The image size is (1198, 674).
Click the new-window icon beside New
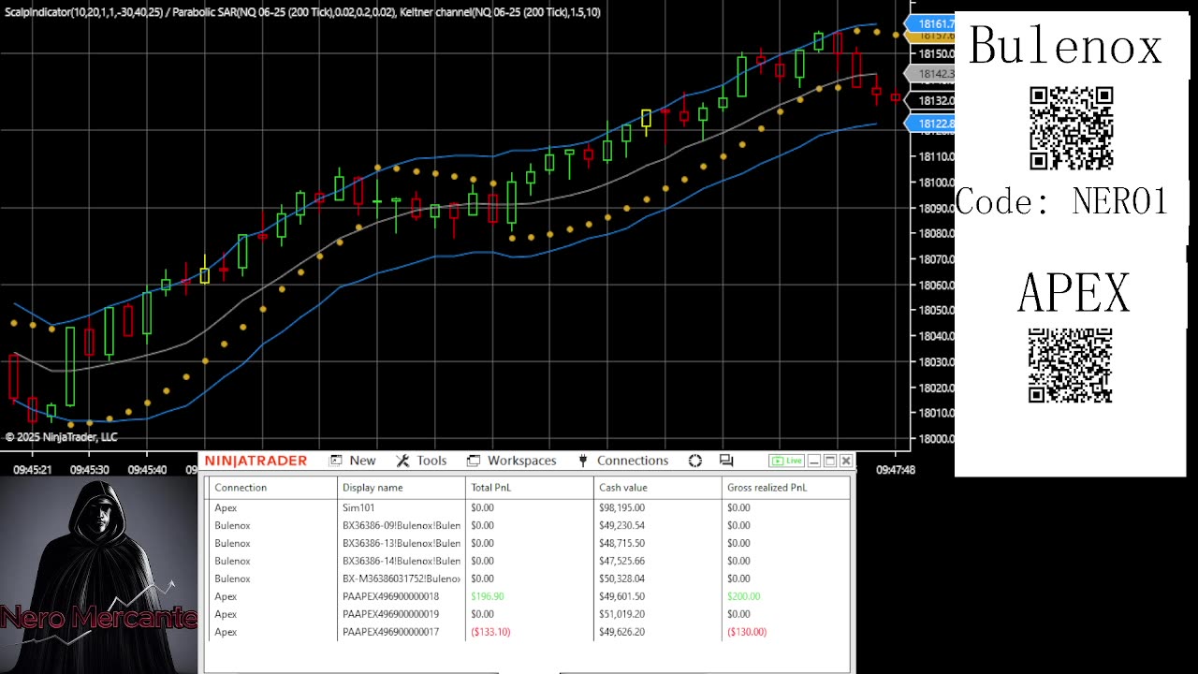pyautogui.click(x=336, y=461)
